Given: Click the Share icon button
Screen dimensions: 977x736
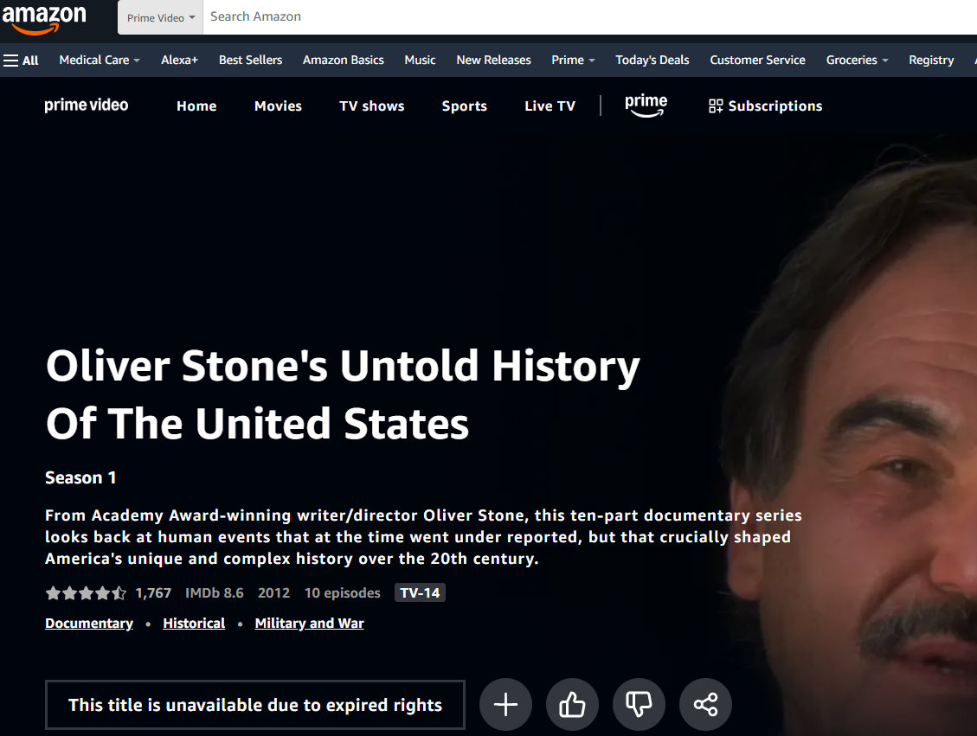Looking at the screenshot, I should click(705, 705).
